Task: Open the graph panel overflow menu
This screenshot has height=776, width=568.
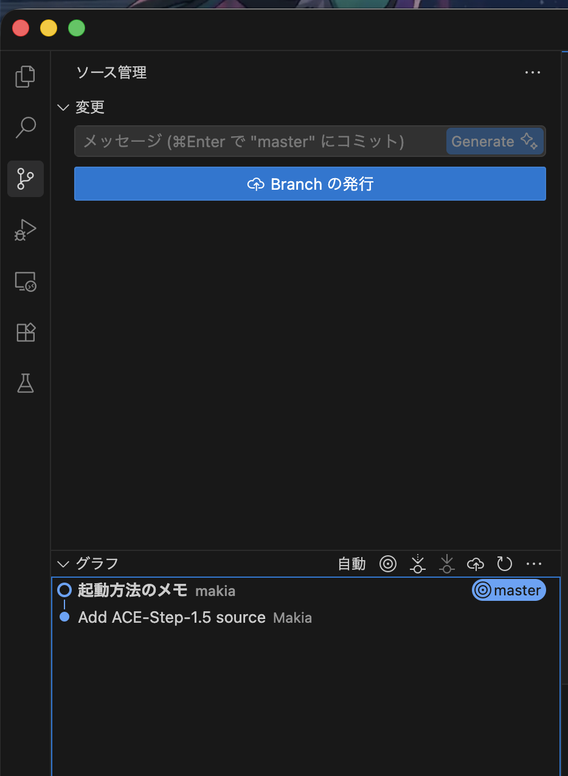Action: pyautogui.click(x=534, y=564)
